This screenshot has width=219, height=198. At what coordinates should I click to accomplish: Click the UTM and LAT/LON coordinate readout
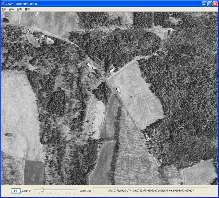tap(151, 190)
